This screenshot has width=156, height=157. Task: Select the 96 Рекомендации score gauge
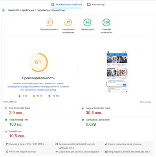(x=87, y=22)
